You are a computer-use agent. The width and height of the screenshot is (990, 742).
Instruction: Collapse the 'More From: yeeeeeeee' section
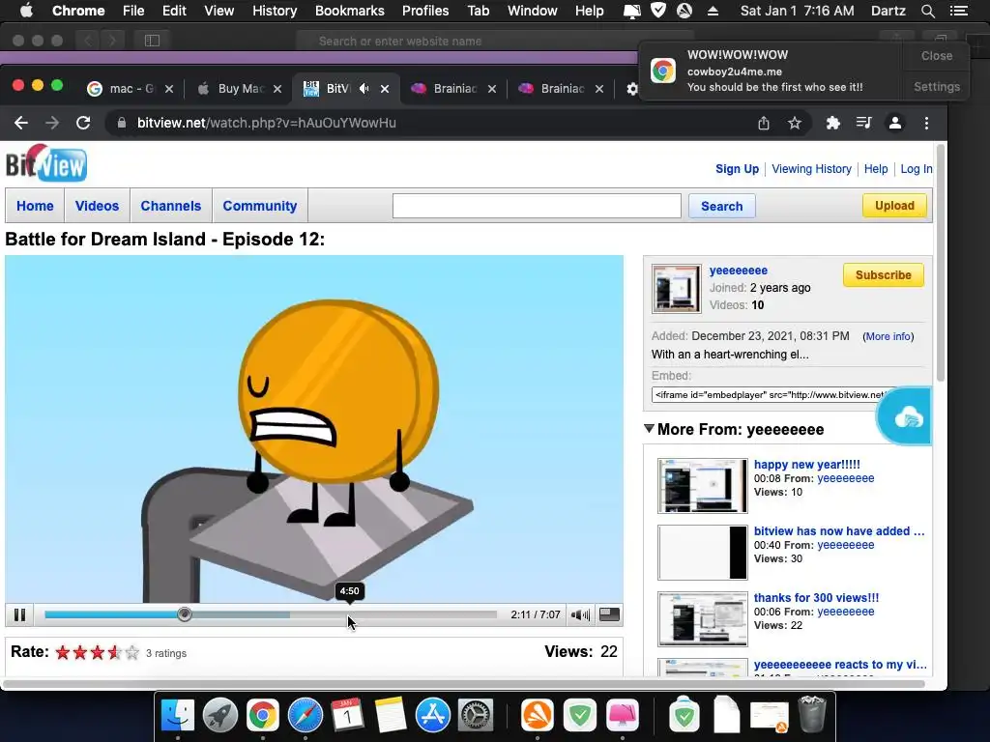pos(649,428)
